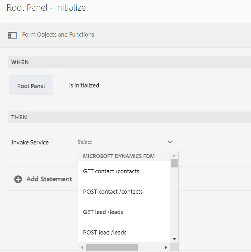Expand the service Select chevron arrow
Viewport: 251px width, 252px height.
170,142
